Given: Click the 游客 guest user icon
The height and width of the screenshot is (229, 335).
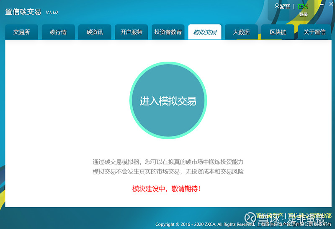Looking at the screenshot, I should (277, 6).
